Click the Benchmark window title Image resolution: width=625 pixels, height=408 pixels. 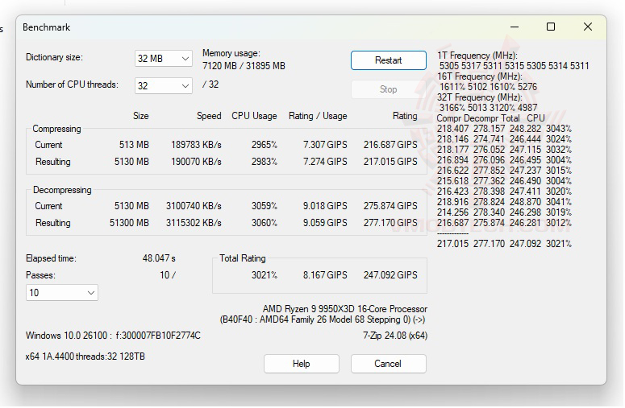click(46, 27)
